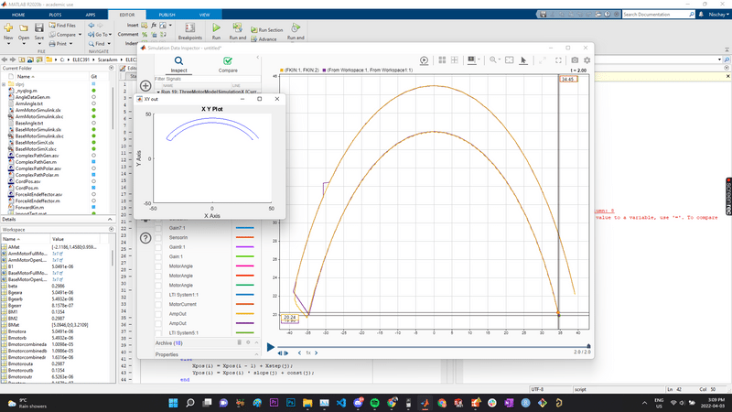Check the MotorCurrent signal checkbox
Viewport: 732px width, 412px height.
[158, 304]
